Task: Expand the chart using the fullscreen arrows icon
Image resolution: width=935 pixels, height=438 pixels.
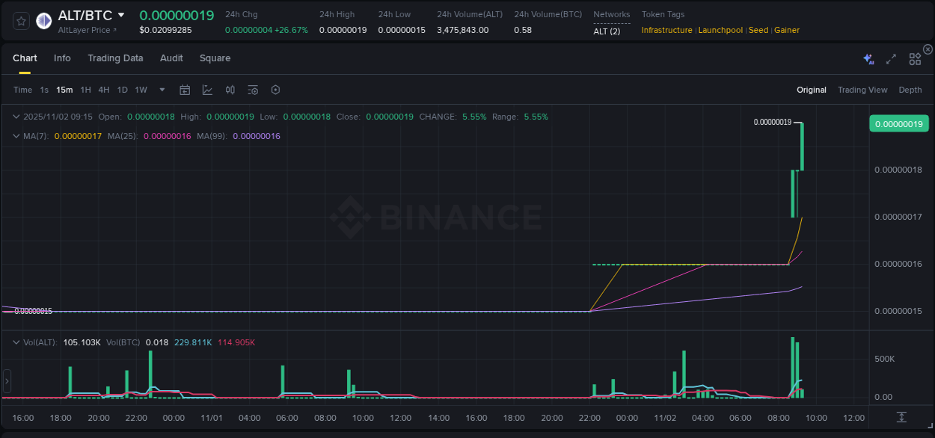Action: [x=891, y=58]
